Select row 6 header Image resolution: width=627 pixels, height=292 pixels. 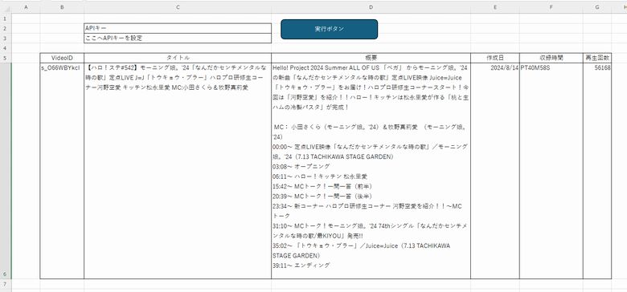6,171
